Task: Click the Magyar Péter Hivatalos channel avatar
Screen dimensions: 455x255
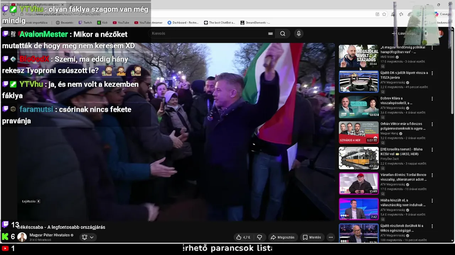Action: [x=22, y=237]
